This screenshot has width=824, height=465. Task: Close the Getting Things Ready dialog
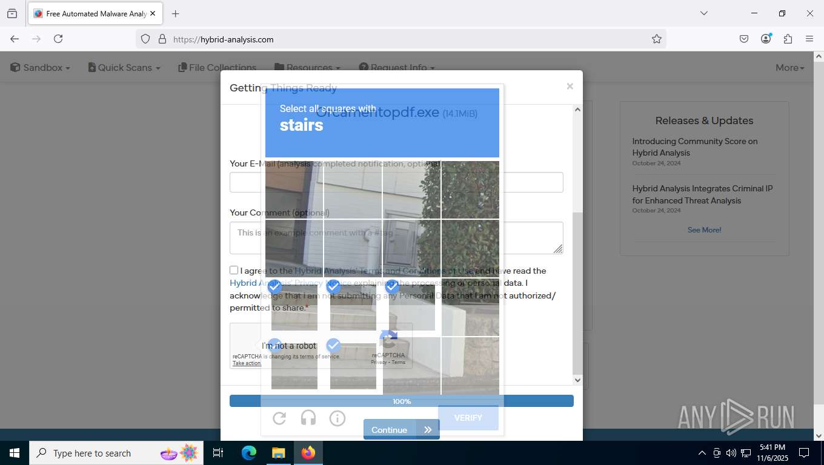[x=570, y=87]
